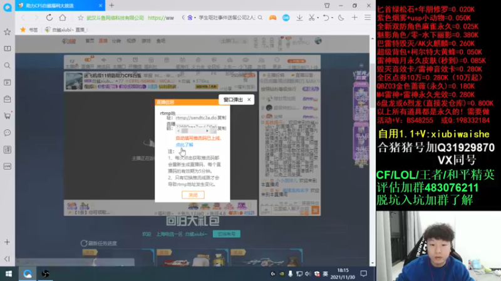
Task: Click the browser search text box
Action: [x=227, y=18]
